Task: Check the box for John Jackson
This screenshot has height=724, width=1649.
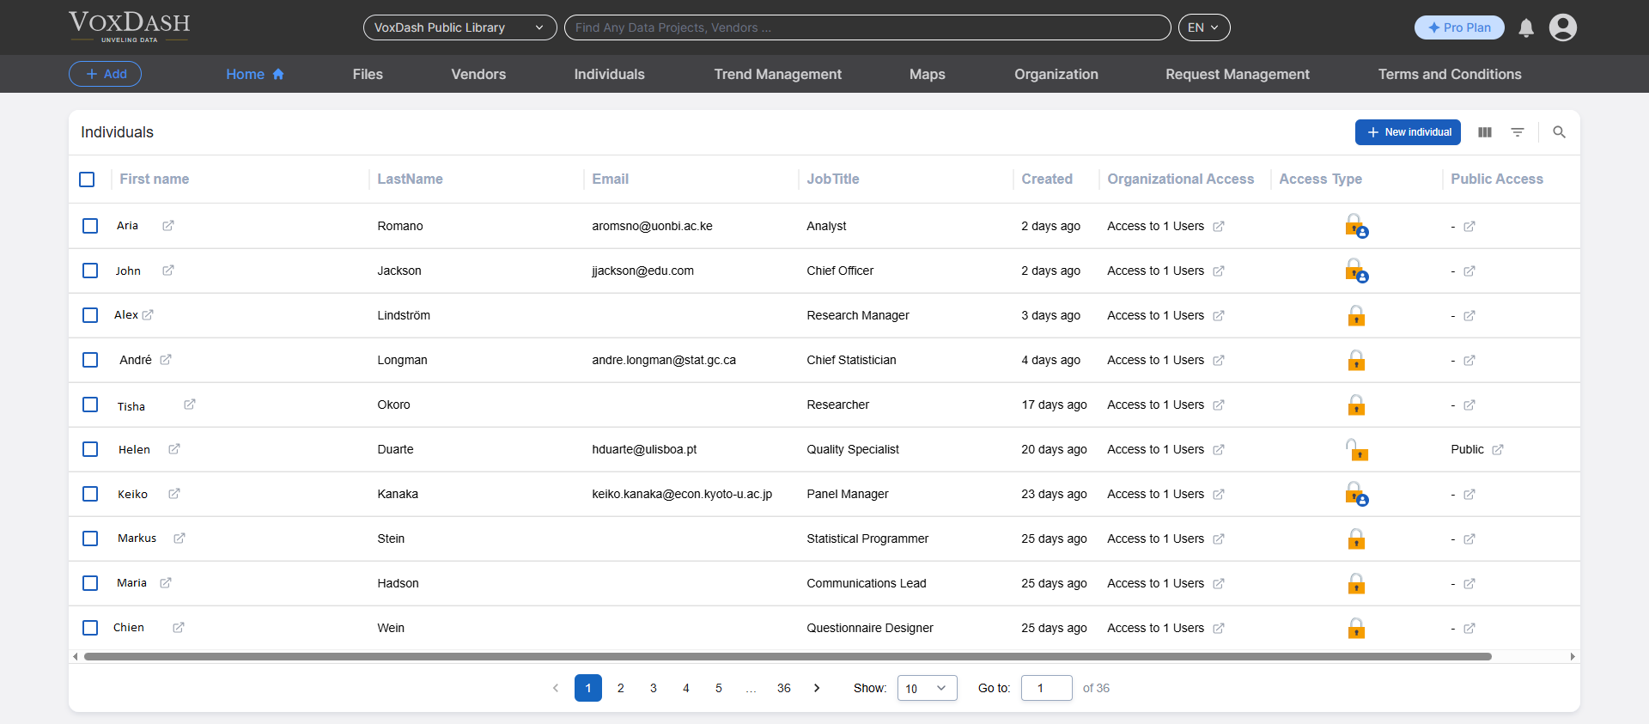Action: [90, 271]
